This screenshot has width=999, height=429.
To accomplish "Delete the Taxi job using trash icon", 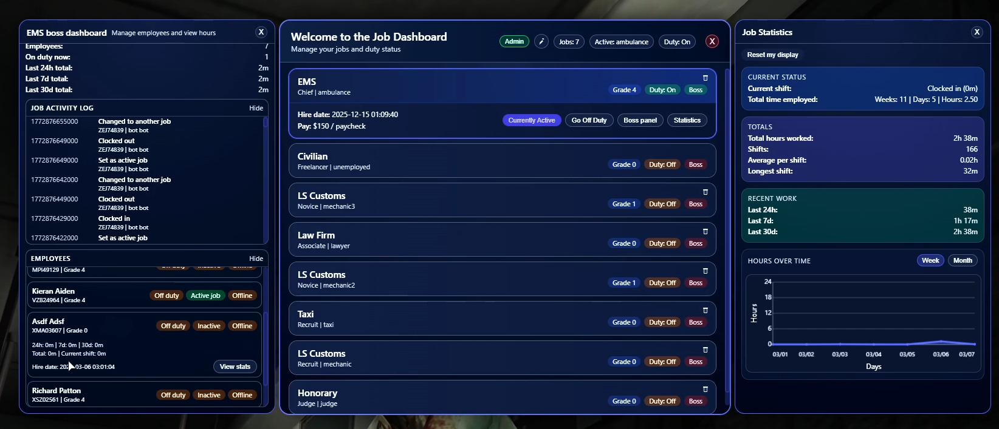I will (x=705, y=310).
